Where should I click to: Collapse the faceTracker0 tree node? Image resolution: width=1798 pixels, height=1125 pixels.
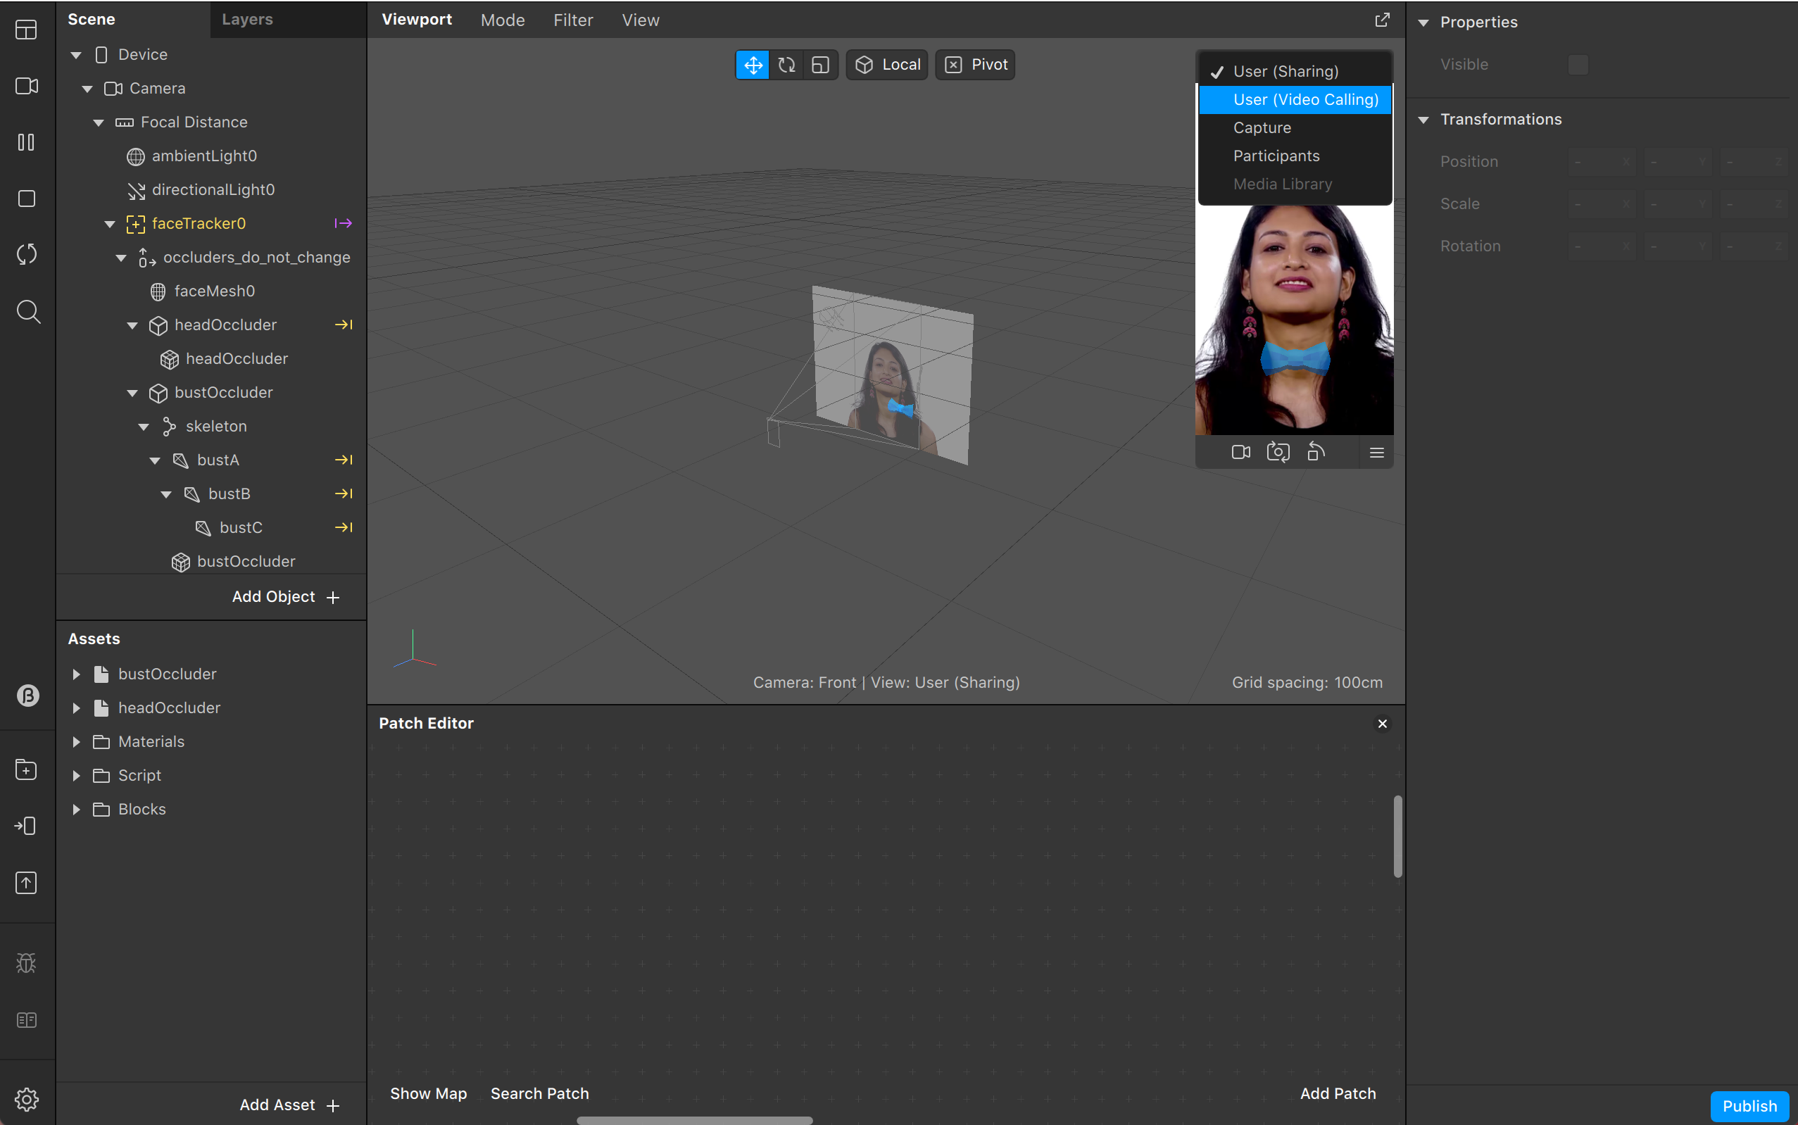pyautogui.click(x=110, y=224)
